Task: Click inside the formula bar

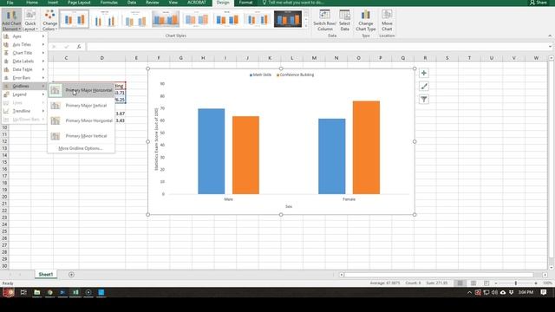Action: pos(317,47)
